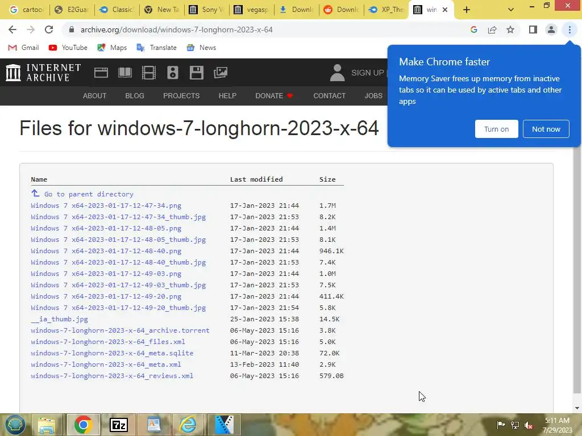Image resolution: width=582 pixels, height=436 pixels.
Task: Go to parent directory link
Action: 82,194
